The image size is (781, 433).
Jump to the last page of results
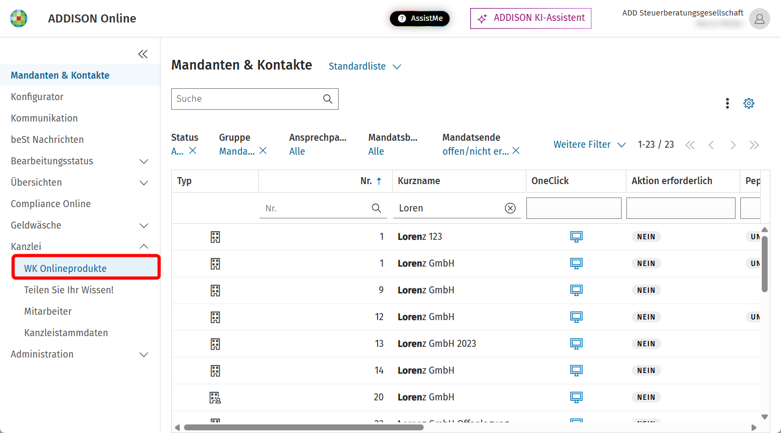pyautogui.click(x=754, y=145)
